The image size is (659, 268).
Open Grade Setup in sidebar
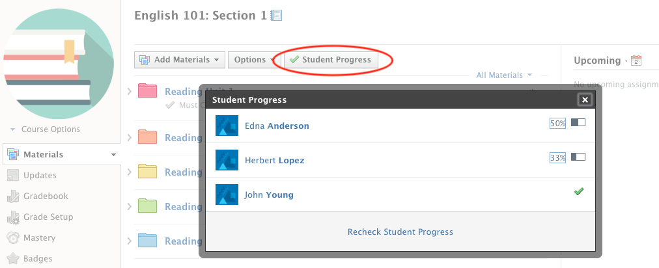pyautogui.click(x=48, y=217)
